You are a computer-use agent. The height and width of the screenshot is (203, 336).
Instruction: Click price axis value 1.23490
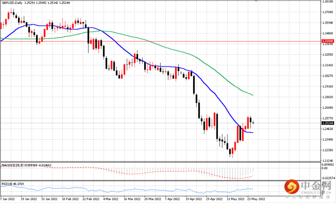click(328, 139)
